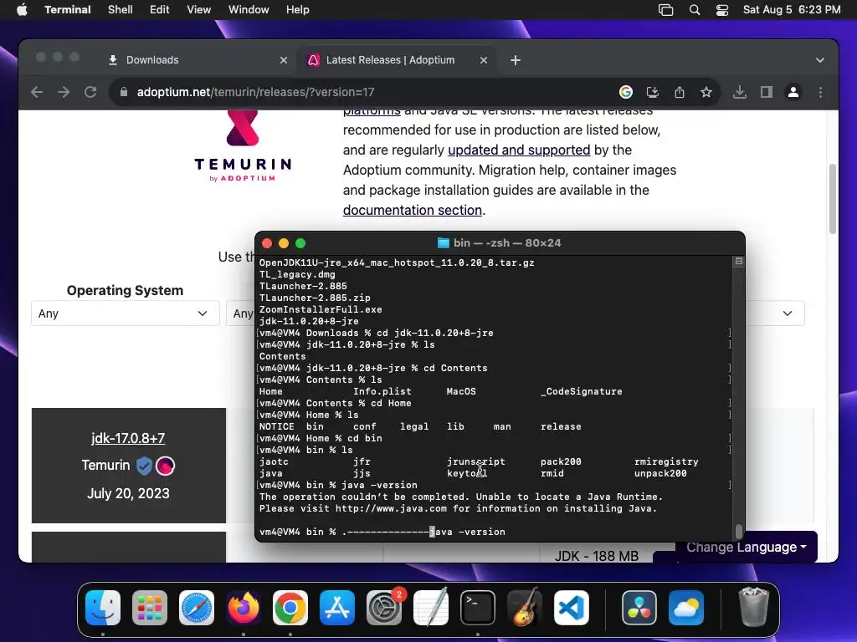
Task: Close the Downloads tab
Action: [283, 60]
